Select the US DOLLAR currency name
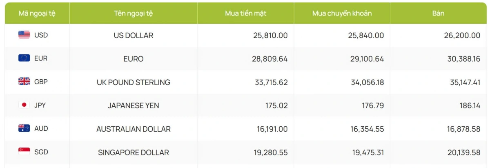This screenshot has height=168, width=490. [134, 36]
